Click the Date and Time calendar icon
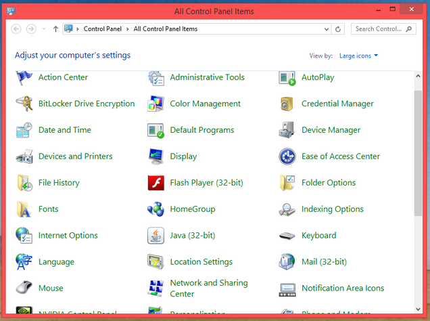The width and height of the screenshot is (430, 321). tap(24, 130)
